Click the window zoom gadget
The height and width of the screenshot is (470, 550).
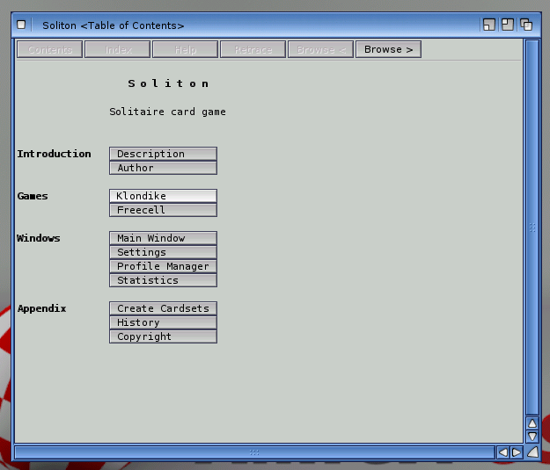tap(508, 25)
